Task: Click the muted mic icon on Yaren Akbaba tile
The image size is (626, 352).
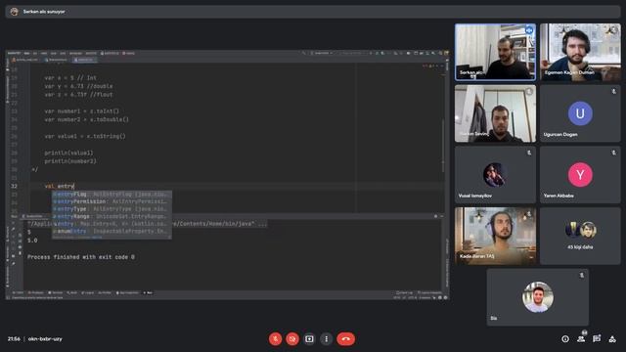Action: coord(613,153)
